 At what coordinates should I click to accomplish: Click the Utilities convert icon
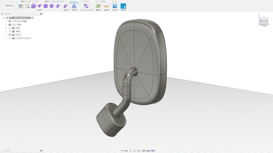[86, 6]
